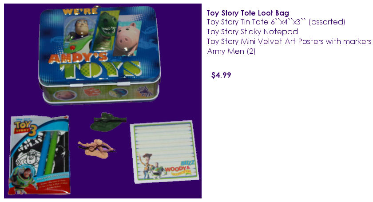Click the Mini Velvet Art Posters line
Screen dimensions: 373x202
(x=289, y=41)
